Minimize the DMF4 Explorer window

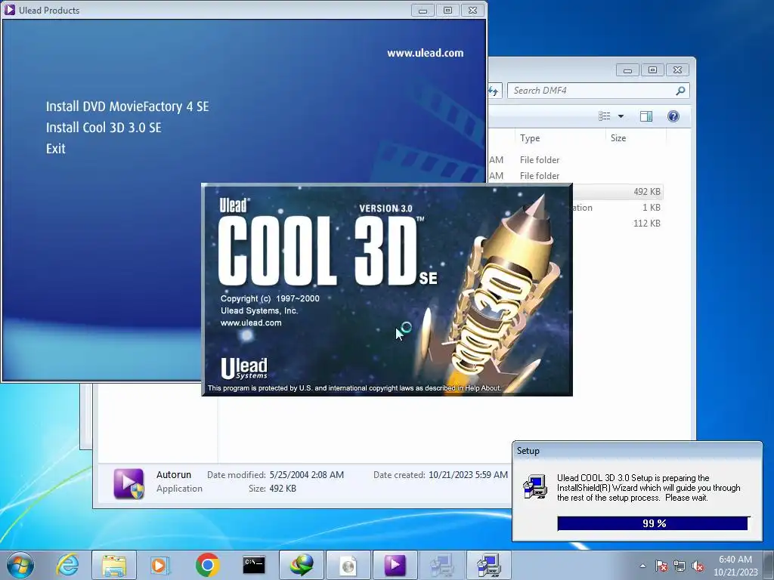click(x=627, y=70)
